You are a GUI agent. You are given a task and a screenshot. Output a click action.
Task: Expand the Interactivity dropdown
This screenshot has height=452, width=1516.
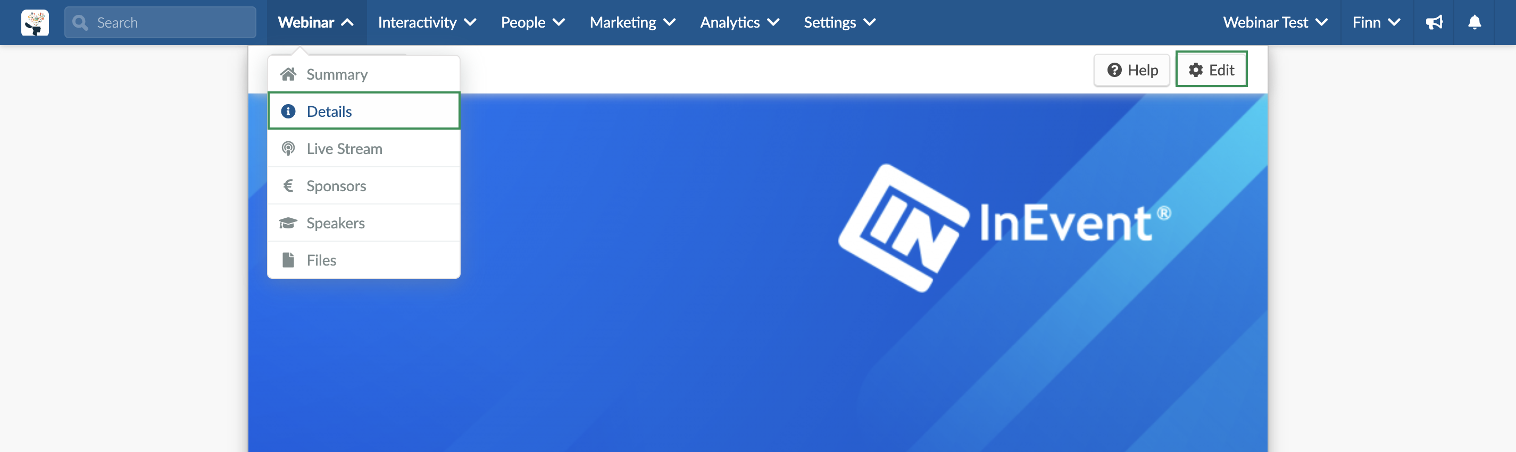point(427,22)
